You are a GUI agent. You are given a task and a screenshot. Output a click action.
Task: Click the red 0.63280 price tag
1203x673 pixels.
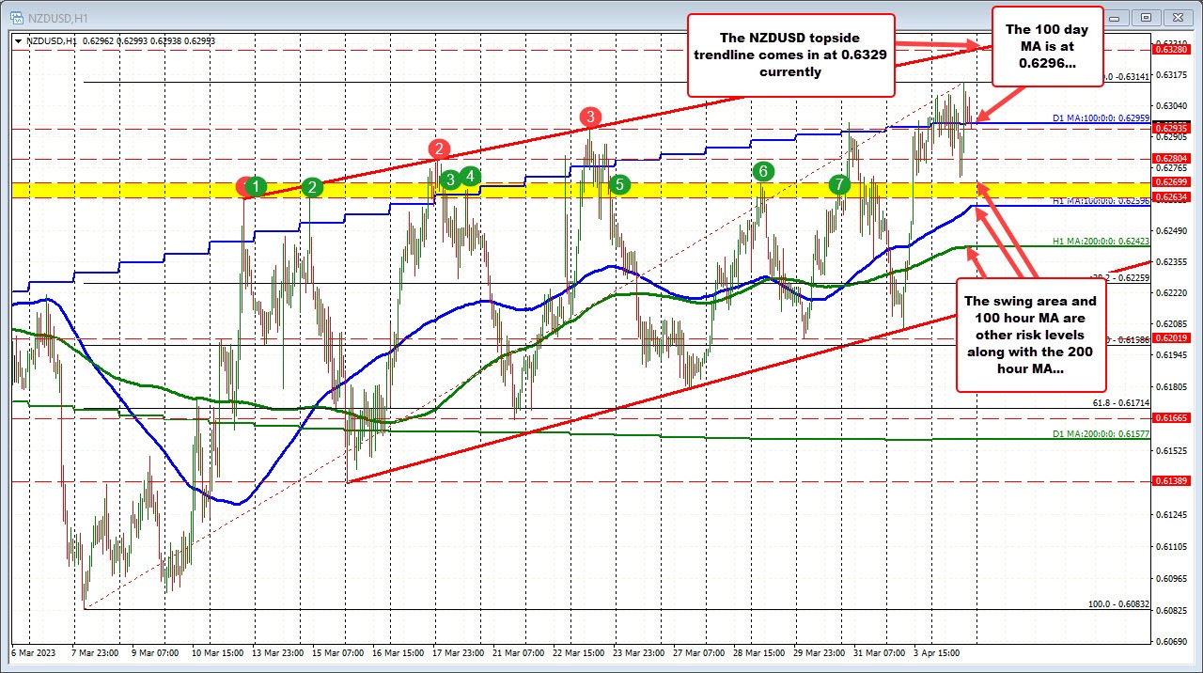pos(1171,50)
